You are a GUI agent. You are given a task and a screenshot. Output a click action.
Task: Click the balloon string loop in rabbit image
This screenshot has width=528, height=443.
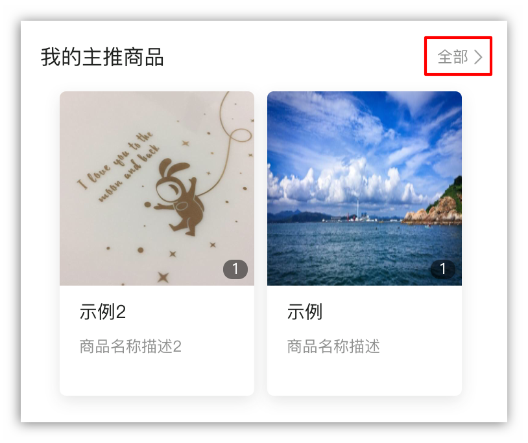pyautogui.click(x=240, y=135)
